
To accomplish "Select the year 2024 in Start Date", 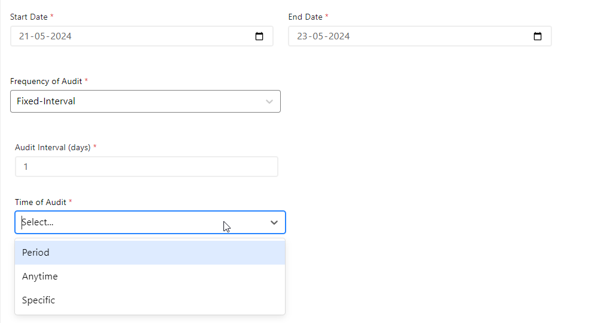I will click(61, 36).
